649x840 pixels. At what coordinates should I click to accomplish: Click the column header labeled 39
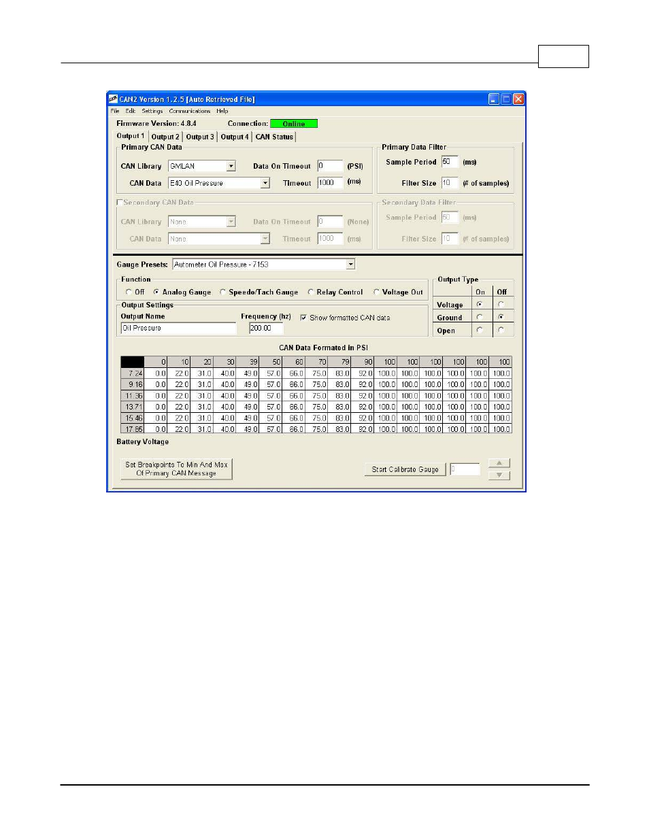click(248, 362)
